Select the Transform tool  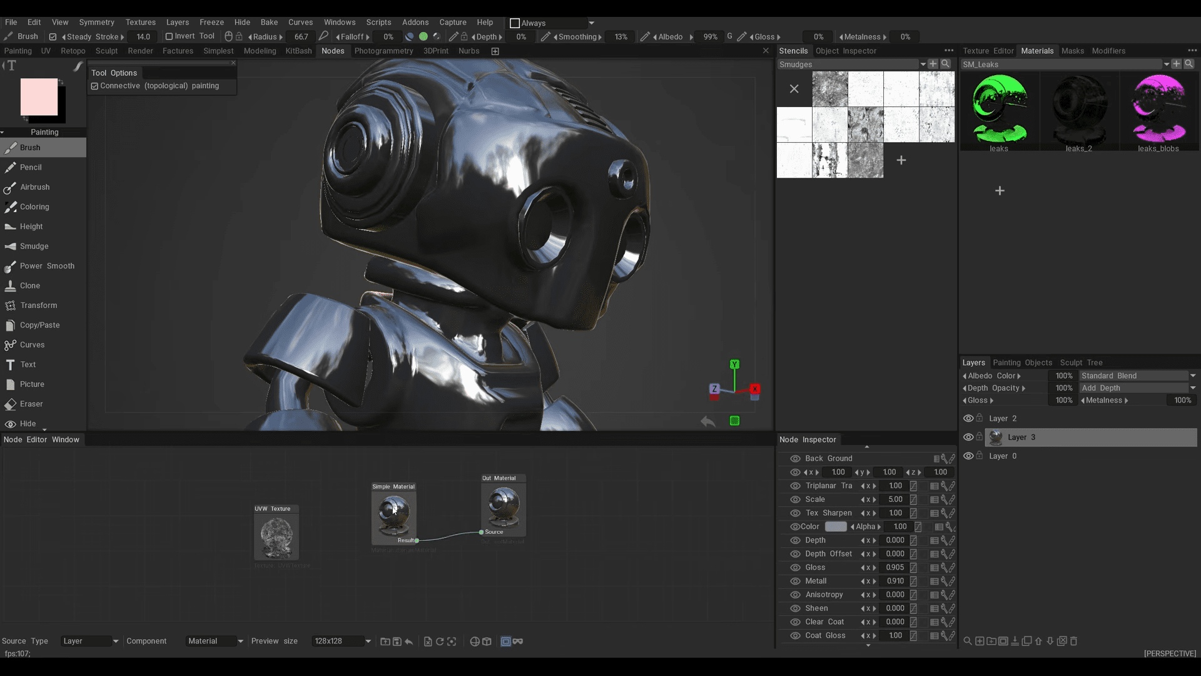point(43,305)
